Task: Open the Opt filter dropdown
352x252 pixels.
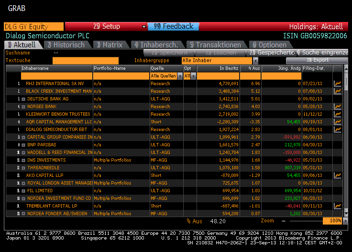Action: [193, 76]
